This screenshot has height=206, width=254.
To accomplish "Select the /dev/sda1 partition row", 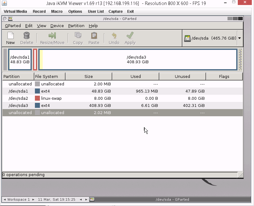I will tap(122, 91).
